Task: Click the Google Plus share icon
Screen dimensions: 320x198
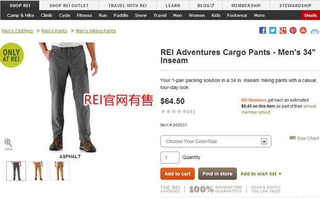Action: click(x=282, y=30)
